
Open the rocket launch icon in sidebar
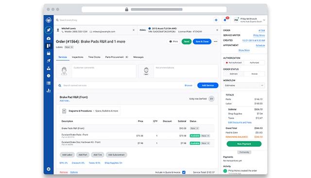pos(49,30)
